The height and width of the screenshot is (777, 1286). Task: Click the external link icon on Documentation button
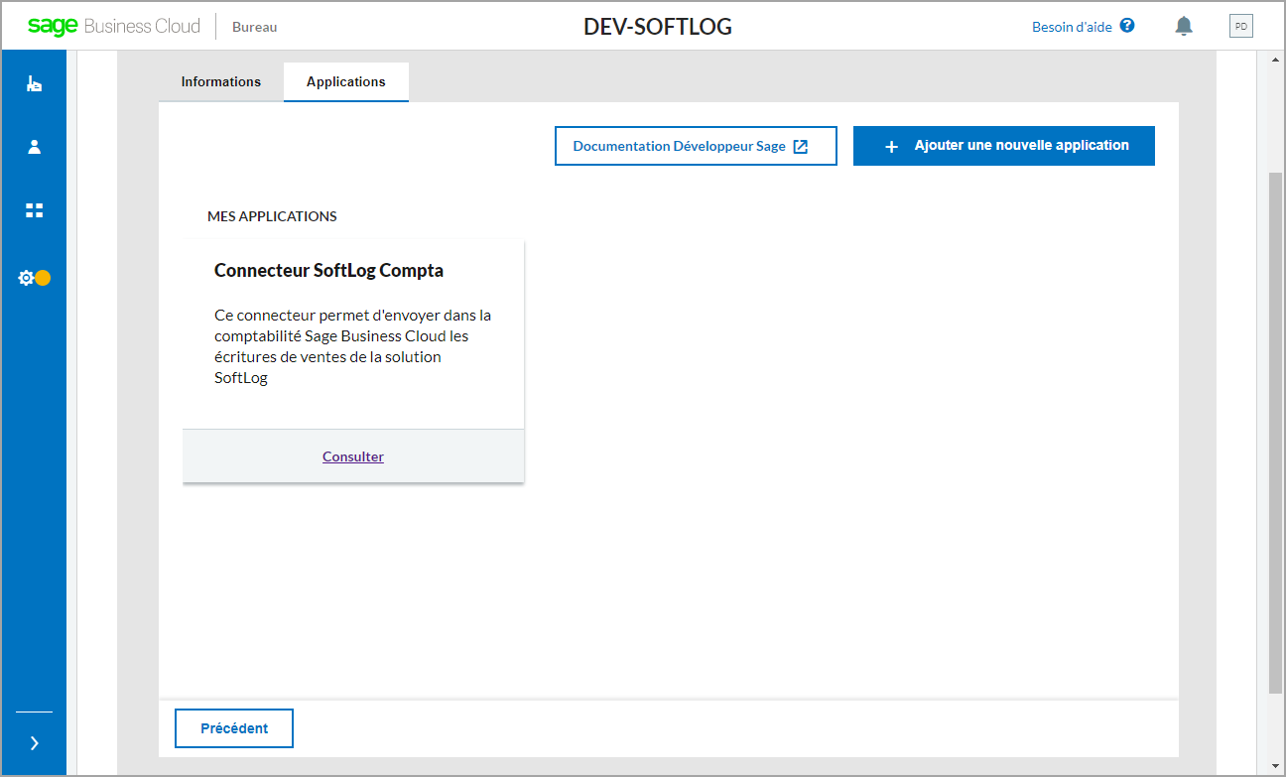[801, 146]
